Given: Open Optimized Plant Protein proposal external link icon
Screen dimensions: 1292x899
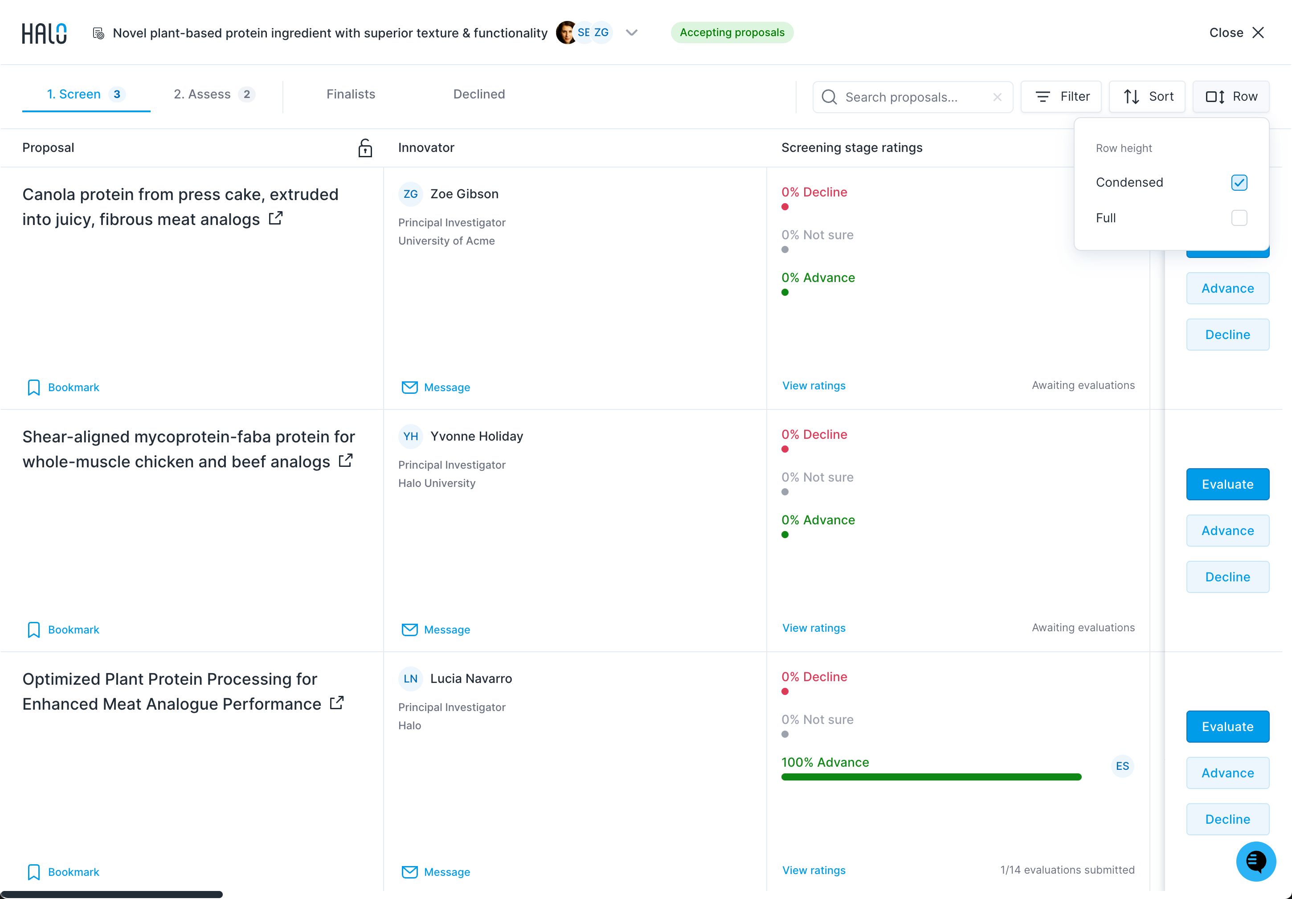Looking at the screenshot, I should click(x=336, y=703).
